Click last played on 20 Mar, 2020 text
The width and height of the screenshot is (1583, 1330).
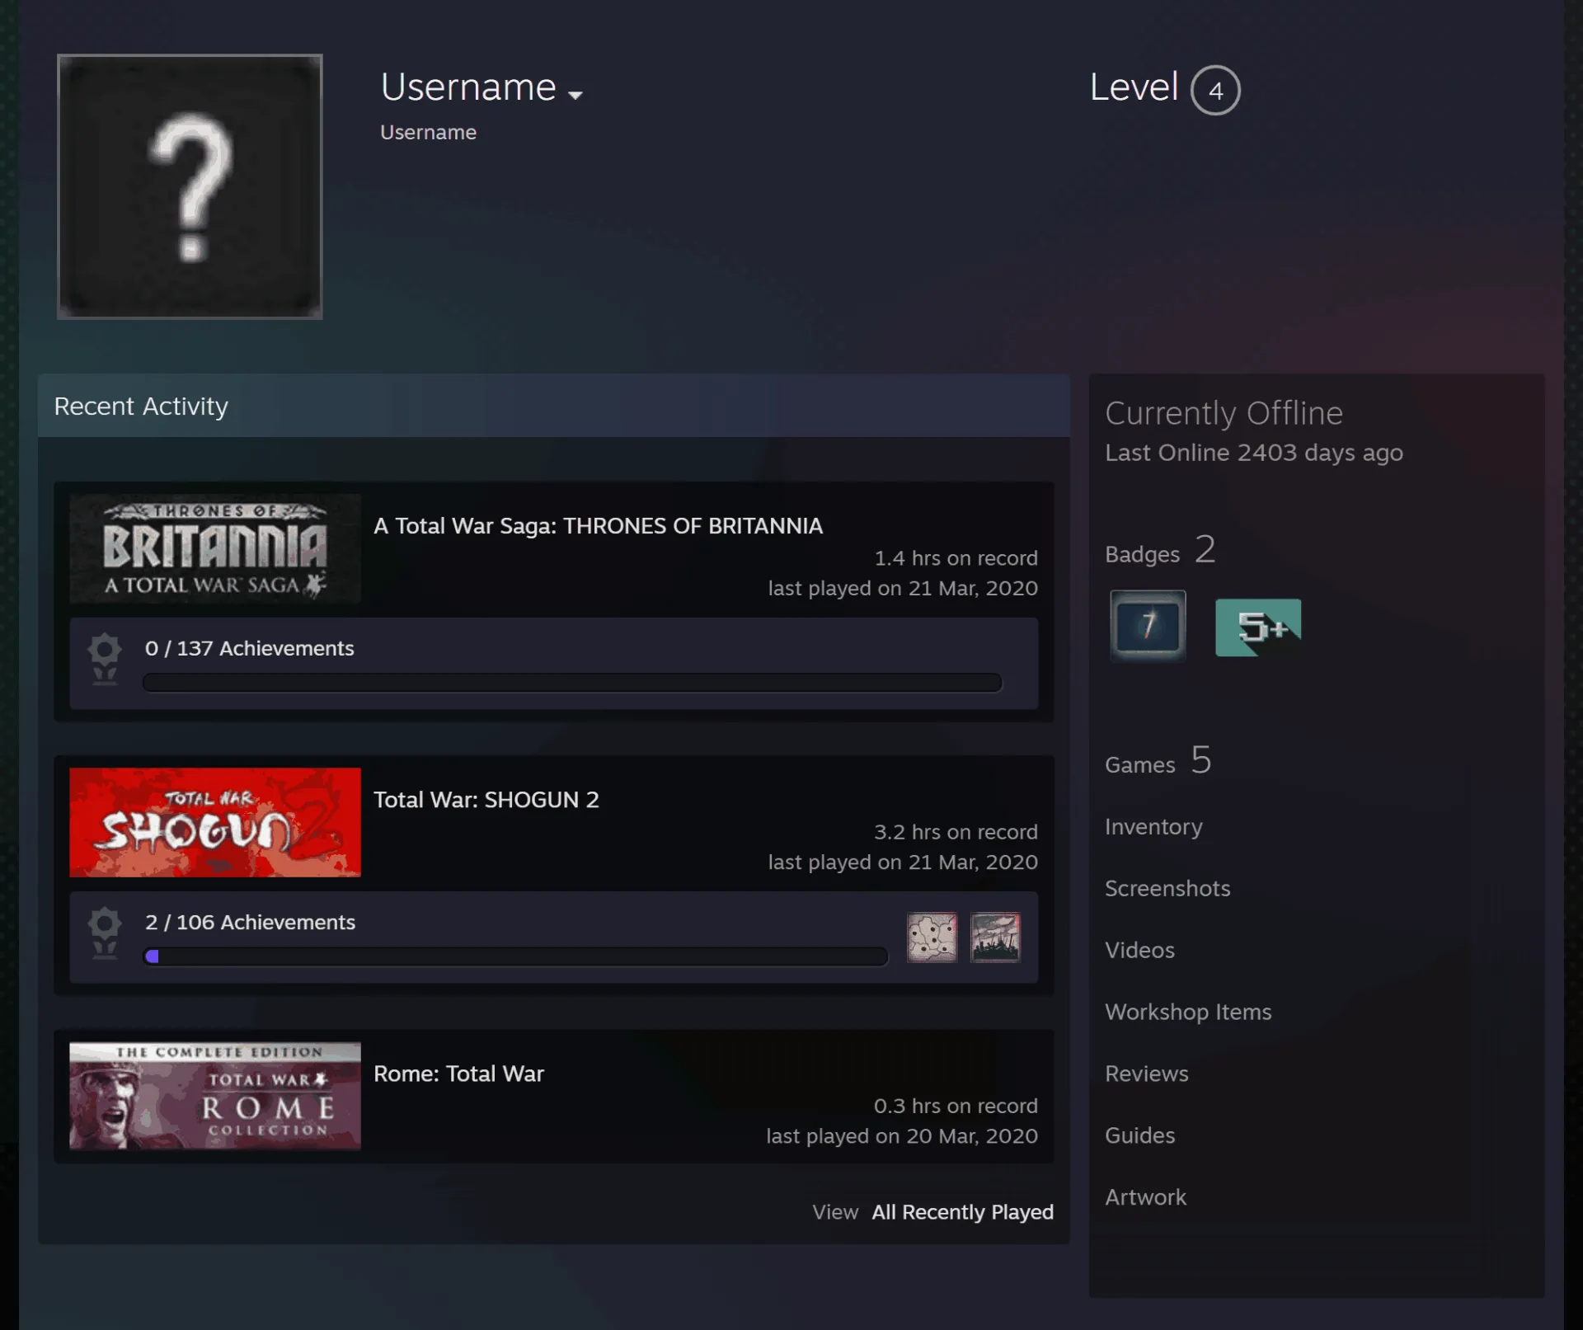pyautogui.click(x=902, y=1136)
